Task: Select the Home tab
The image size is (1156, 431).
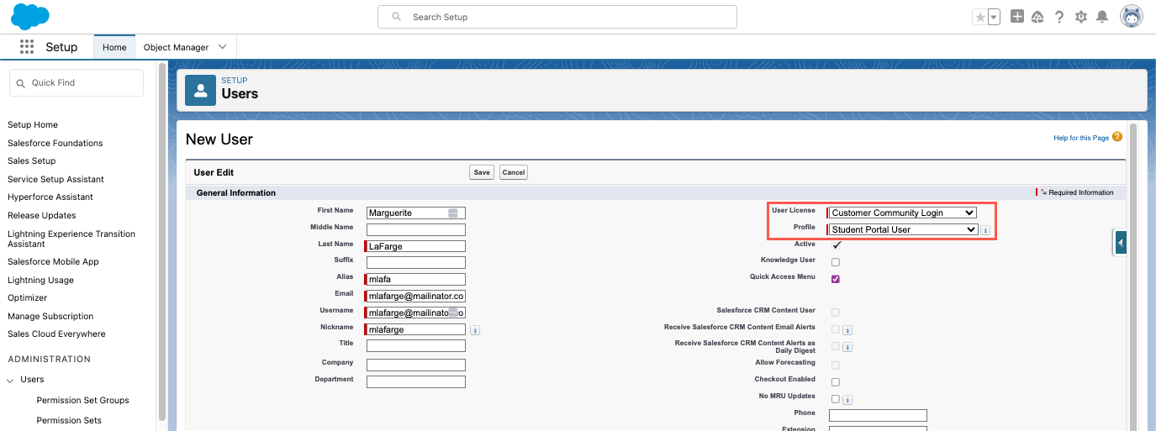Action: [x=114, y=47]
